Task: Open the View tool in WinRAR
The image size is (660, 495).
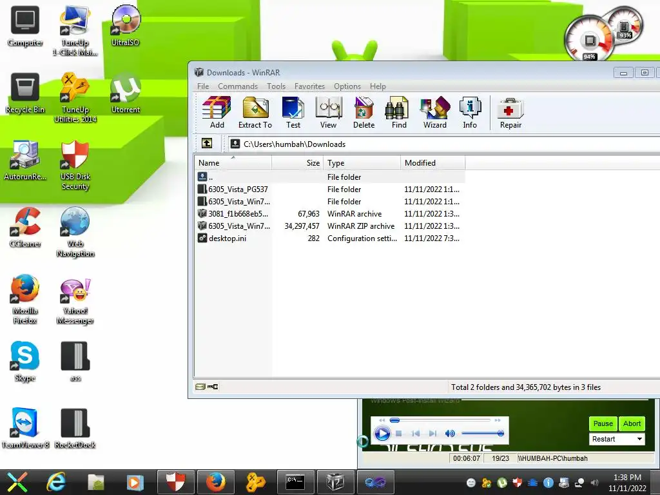Action: click(x=328, y=112)
